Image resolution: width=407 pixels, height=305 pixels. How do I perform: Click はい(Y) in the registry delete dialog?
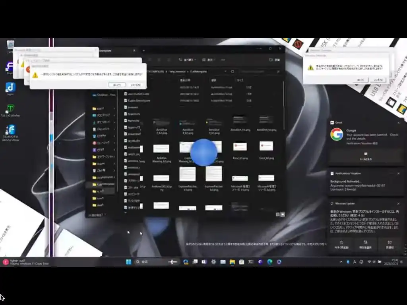(117, 85)
